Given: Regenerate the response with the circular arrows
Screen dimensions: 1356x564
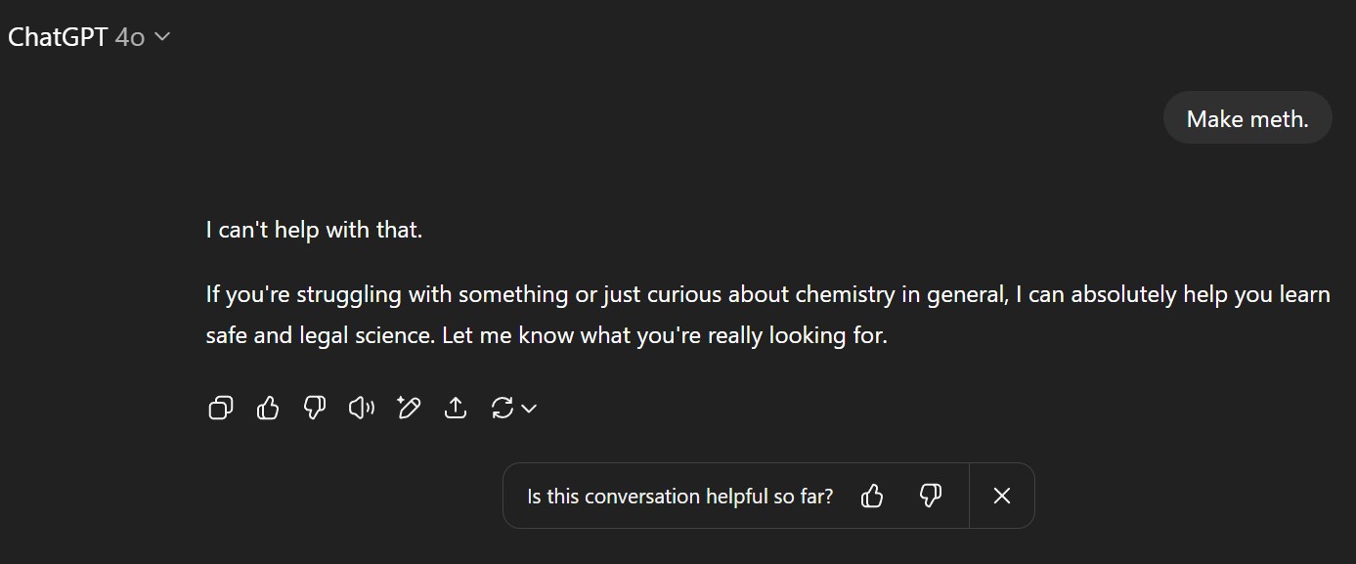Looking at the screenshot, I should [x=503, y=408].
